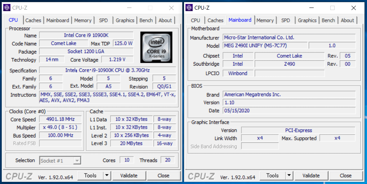
Task: Open SPD tab in left window
Action: (103, 20)
